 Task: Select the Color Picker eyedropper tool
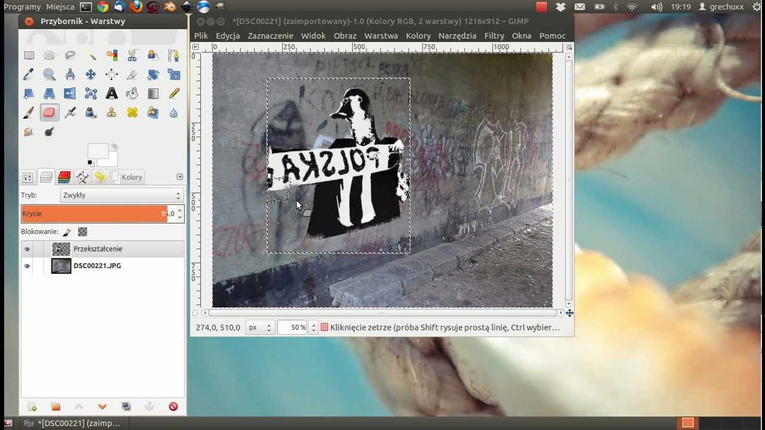[x=29, y=75]
